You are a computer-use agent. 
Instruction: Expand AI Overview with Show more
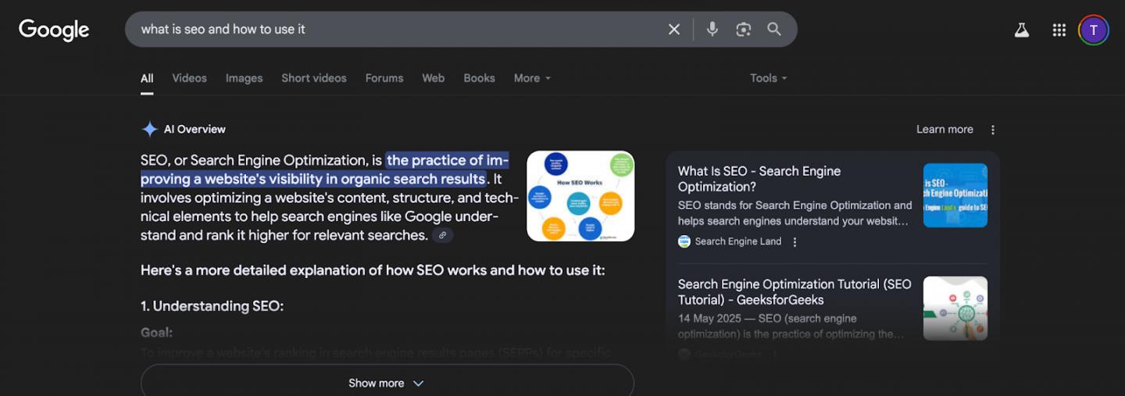click(387, 383)
